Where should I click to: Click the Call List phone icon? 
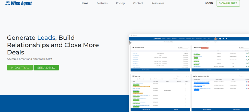194,48
